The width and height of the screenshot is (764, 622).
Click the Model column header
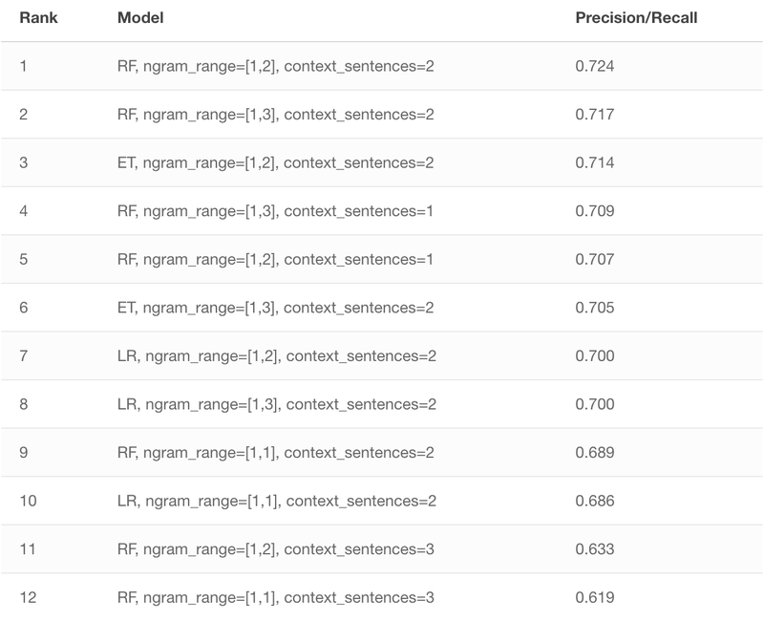140,18
